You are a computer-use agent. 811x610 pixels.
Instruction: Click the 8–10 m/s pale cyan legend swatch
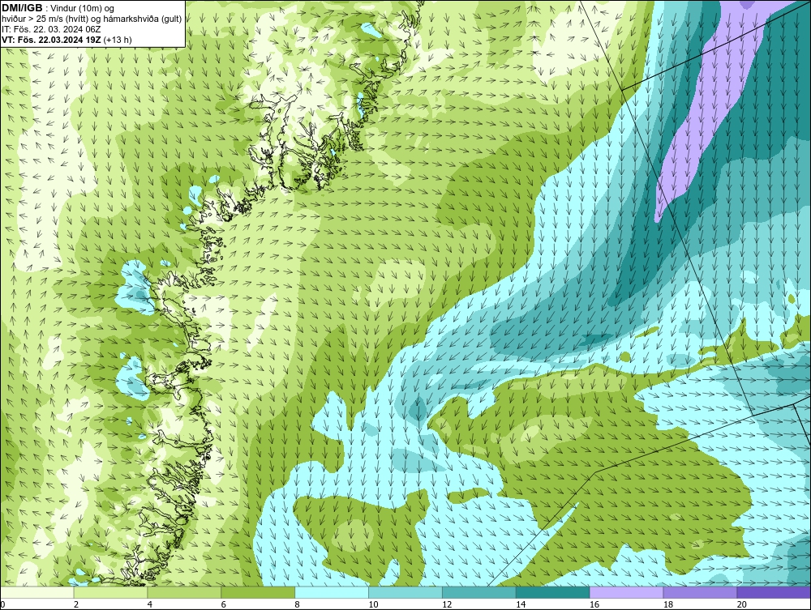332,592
